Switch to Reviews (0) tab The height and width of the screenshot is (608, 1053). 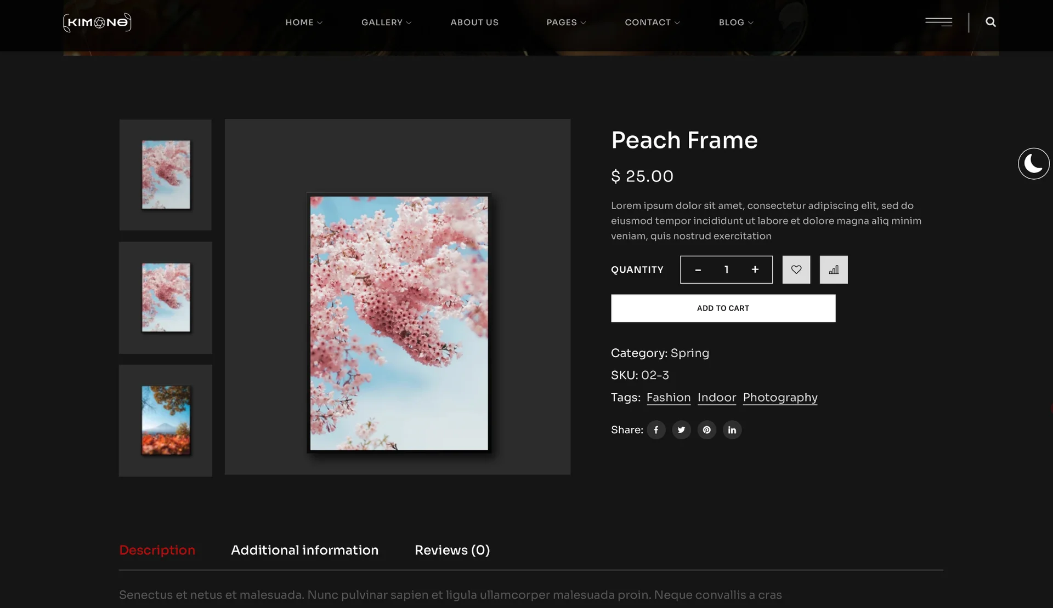coord(452,550)
